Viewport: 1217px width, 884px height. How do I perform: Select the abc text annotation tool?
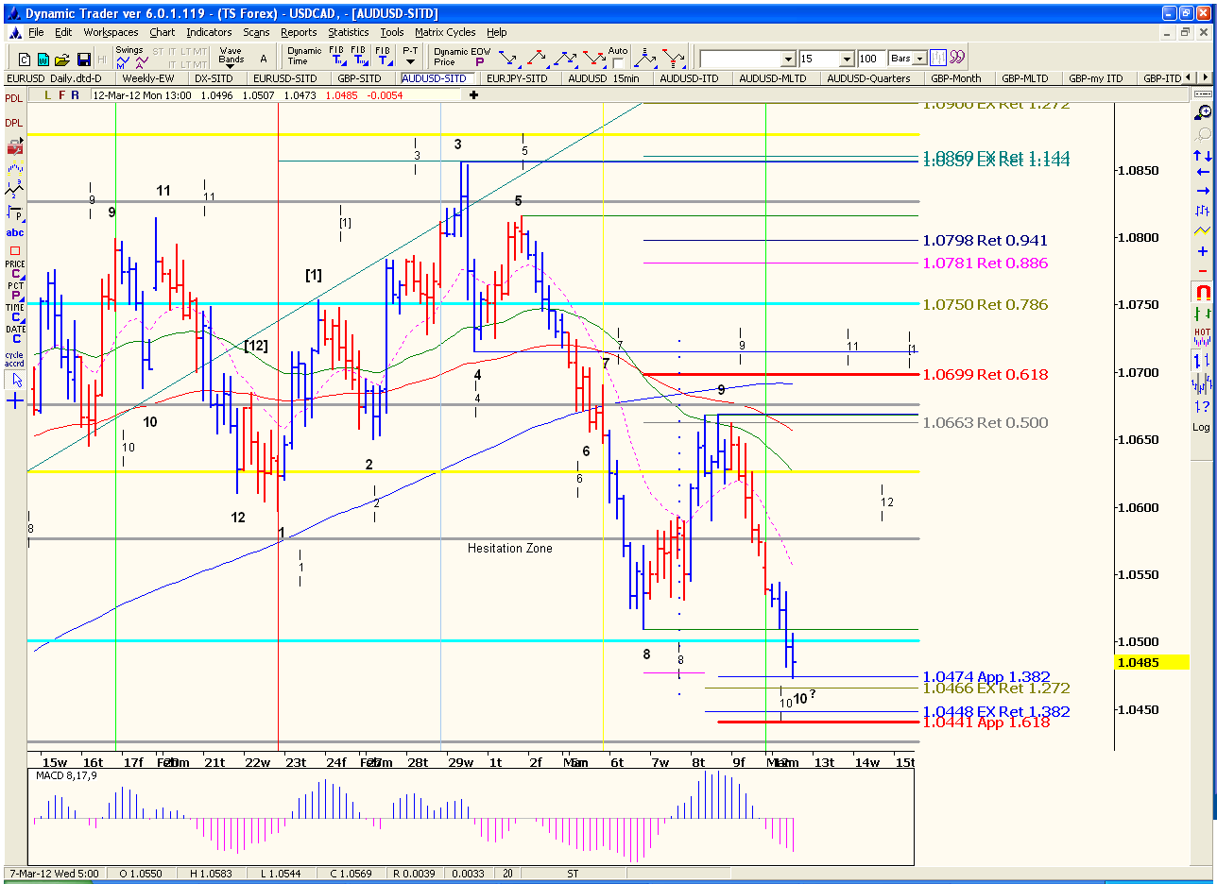(x=14, y=232)
